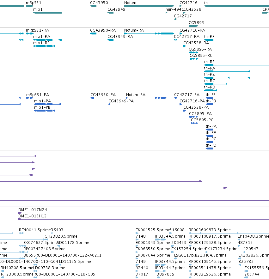Screen dimensions: 269x279
Task: Select the mib1-RA transcript label
Action: (x=42, y=37)
